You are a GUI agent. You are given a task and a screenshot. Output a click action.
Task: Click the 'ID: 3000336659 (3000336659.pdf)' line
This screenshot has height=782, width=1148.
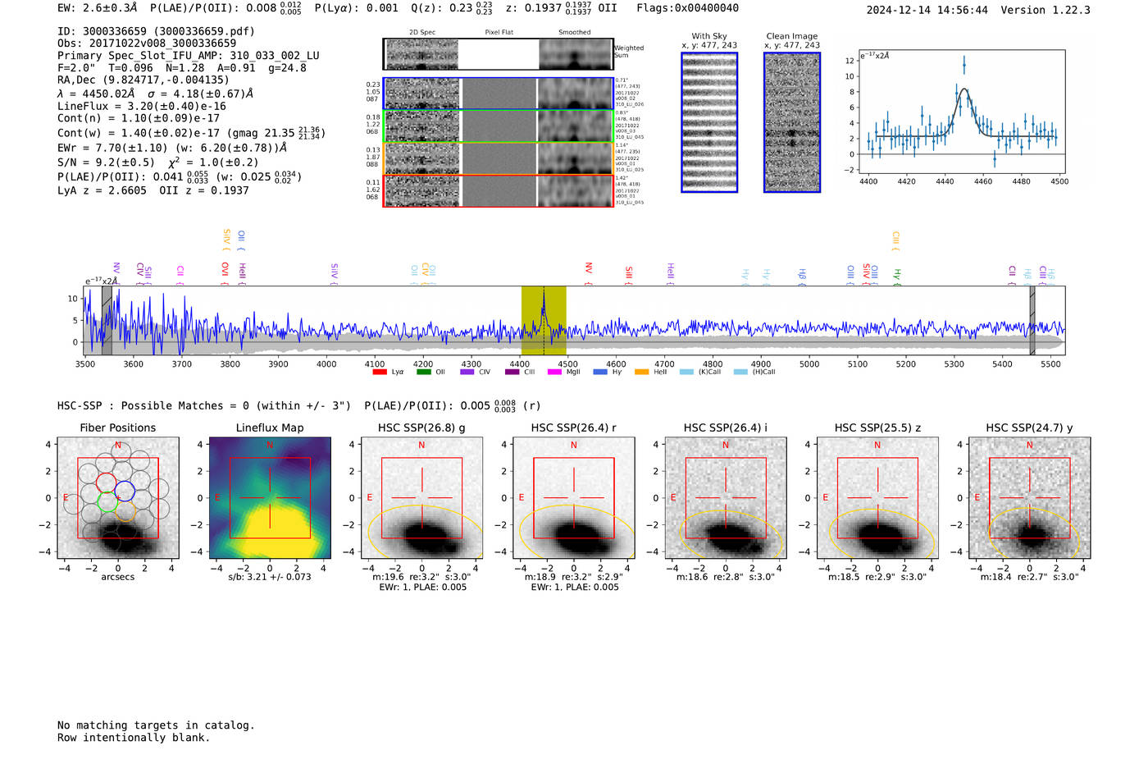(156, 31)
